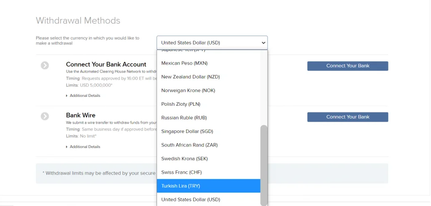
Task: Pick Polish Zloty (PLN) from dropdown
Action: pos(181,104)
